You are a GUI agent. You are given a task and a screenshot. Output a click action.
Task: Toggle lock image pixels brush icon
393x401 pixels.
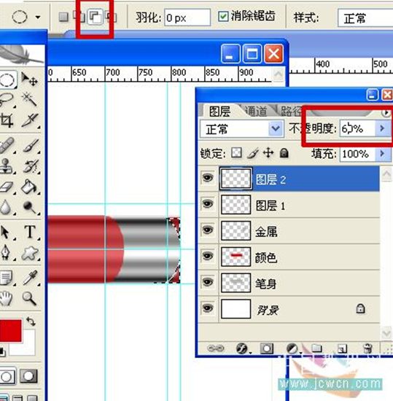[x=252, y=153]
